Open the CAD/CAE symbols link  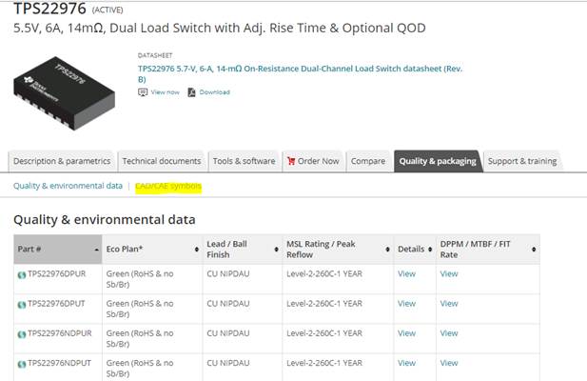point(168,186)
